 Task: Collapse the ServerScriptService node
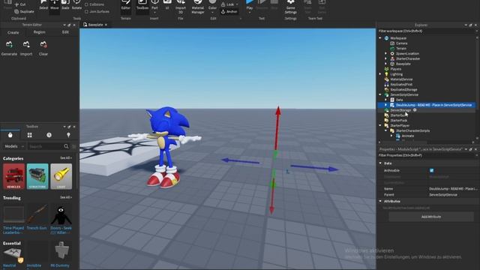point(380,94)
